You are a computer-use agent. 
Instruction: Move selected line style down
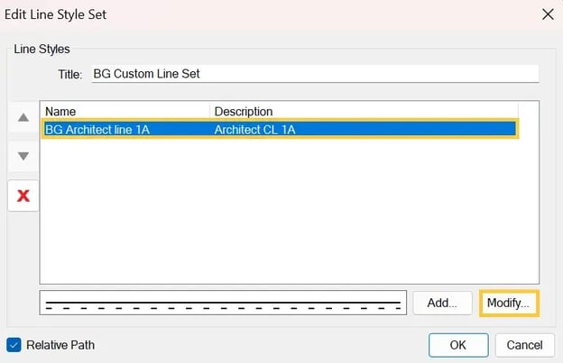(23, 156)
